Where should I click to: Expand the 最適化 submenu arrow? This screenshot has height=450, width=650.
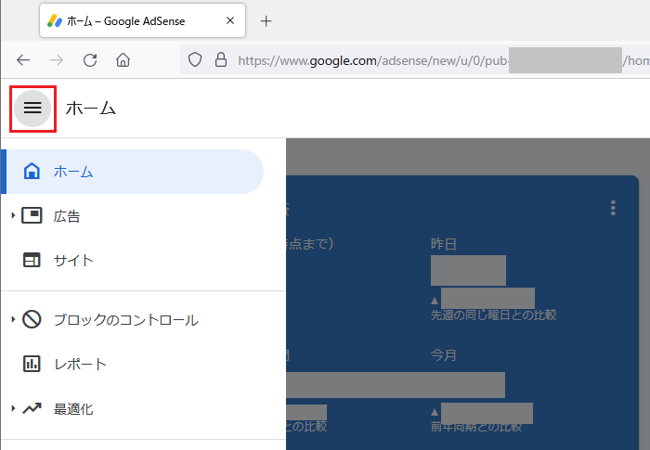tap(13, 409)
